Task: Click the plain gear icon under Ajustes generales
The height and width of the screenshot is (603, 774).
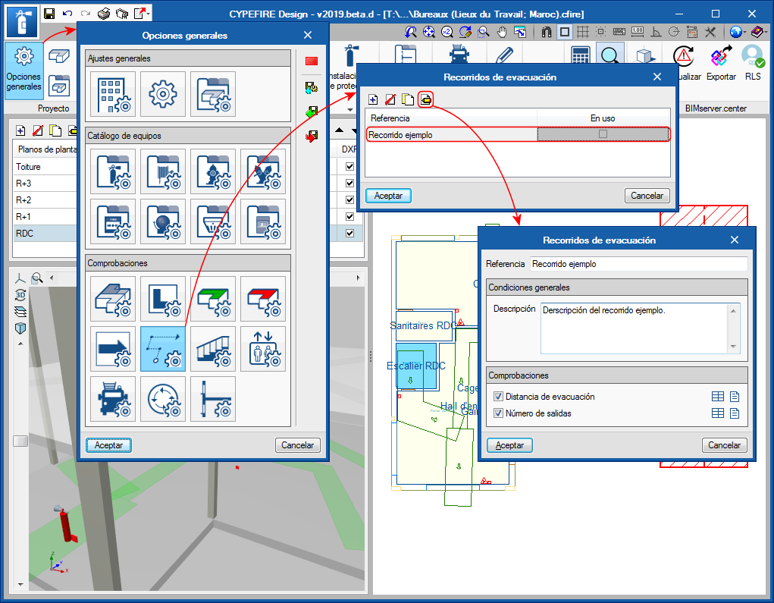Action: pyautogui.click(x=163, y=94)
